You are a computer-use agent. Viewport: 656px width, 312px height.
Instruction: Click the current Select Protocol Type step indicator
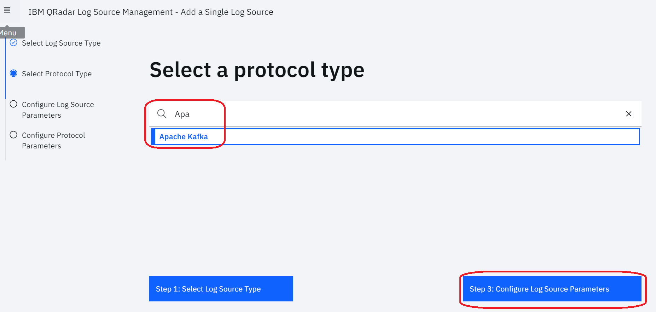pos(13,73)
